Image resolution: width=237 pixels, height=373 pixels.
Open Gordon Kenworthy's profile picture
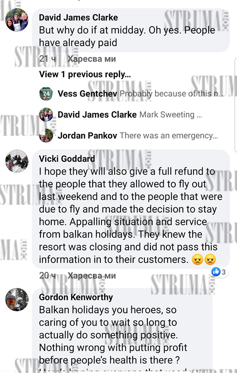click(17, 300)
